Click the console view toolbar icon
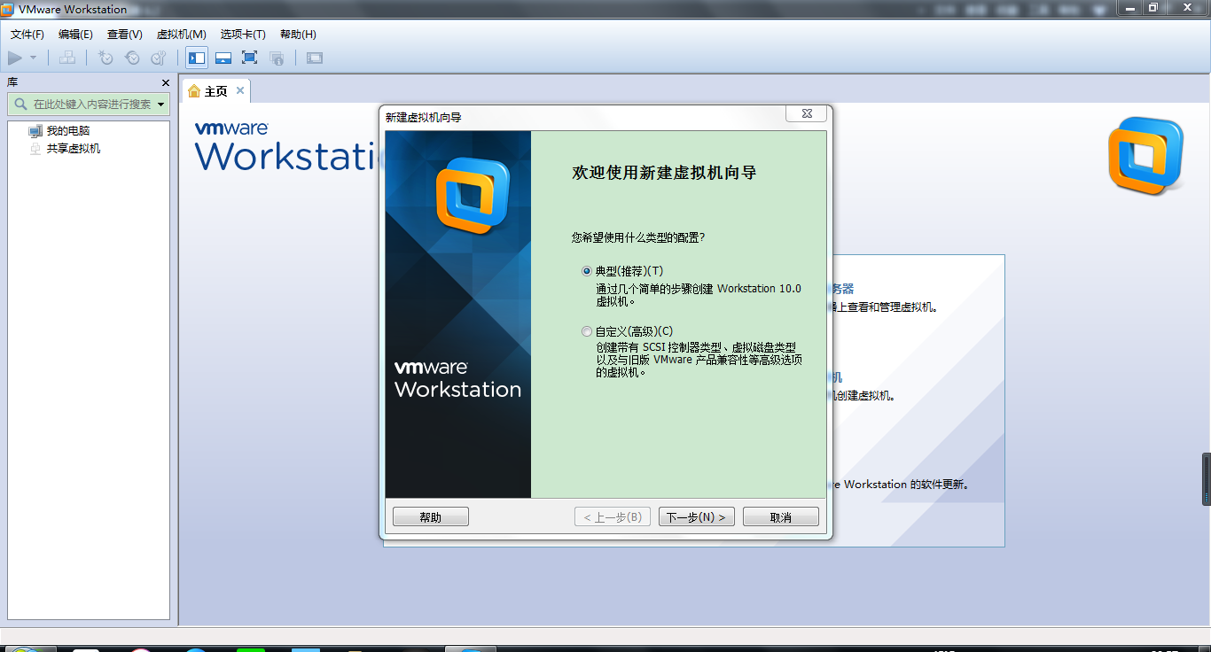This screenshot has width=1211, height=652. 315,58
